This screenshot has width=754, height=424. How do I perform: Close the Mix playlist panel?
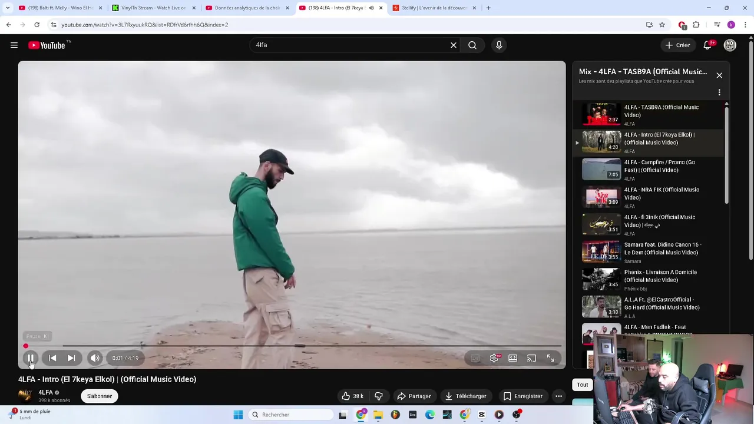(x=719, y=75)
